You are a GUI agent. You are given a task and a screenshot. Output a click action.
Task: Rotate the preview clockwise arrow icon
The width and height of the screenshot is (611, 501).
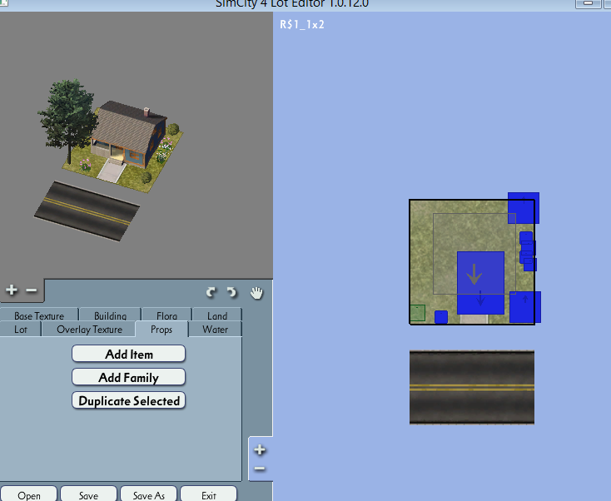[232, 292]
